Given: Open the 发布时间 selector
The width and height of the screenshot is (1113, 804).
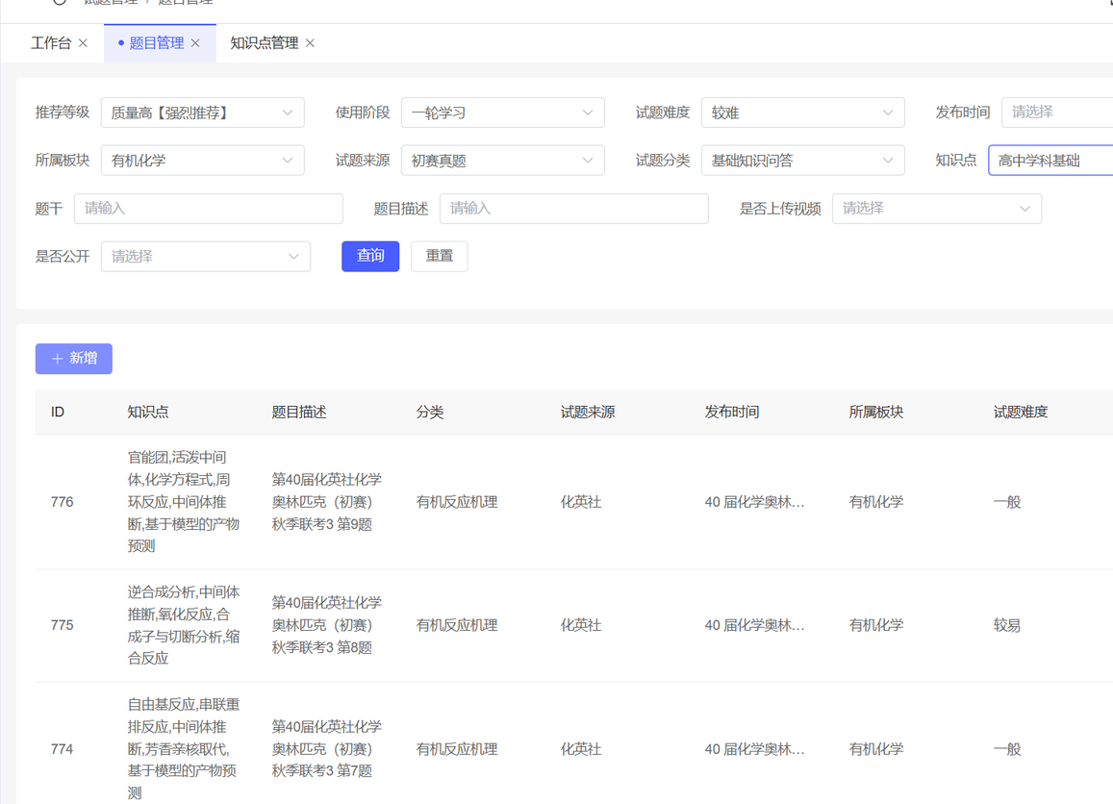Looking at the screenshot, I should click(1057, 113).
